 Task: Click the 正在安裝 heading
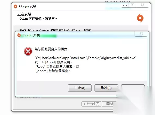[x=25, y=14]
